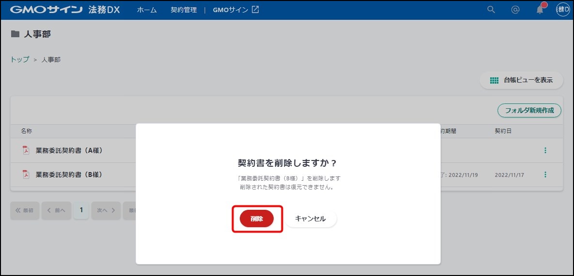
Task: Click the PDF icon of 業務委託契約書(A様)
Action: 26,150
